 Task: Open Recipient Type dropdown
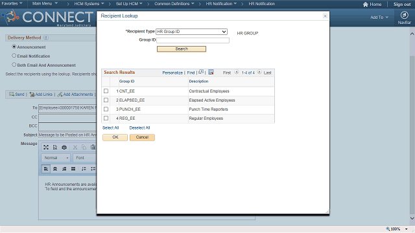tap(192, 32)
